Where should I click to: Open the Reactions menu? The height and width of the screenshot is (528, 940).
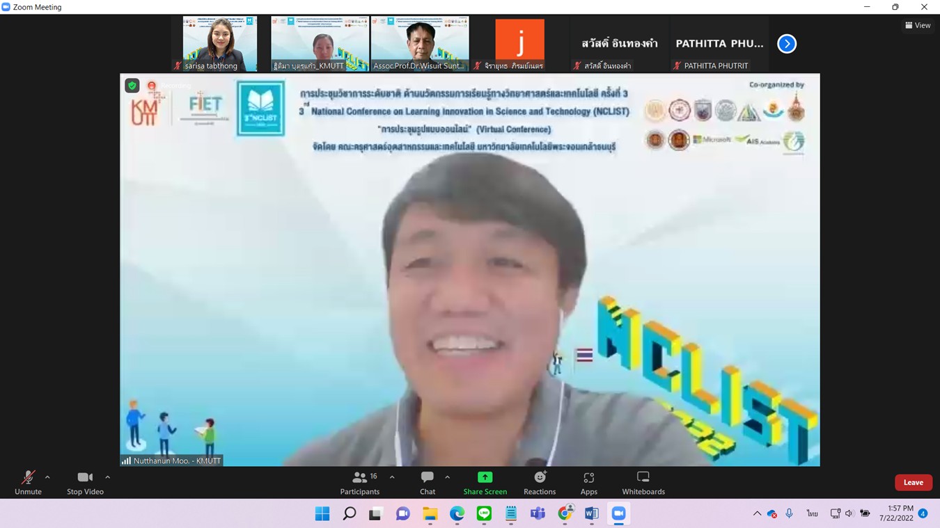point(540,483)
